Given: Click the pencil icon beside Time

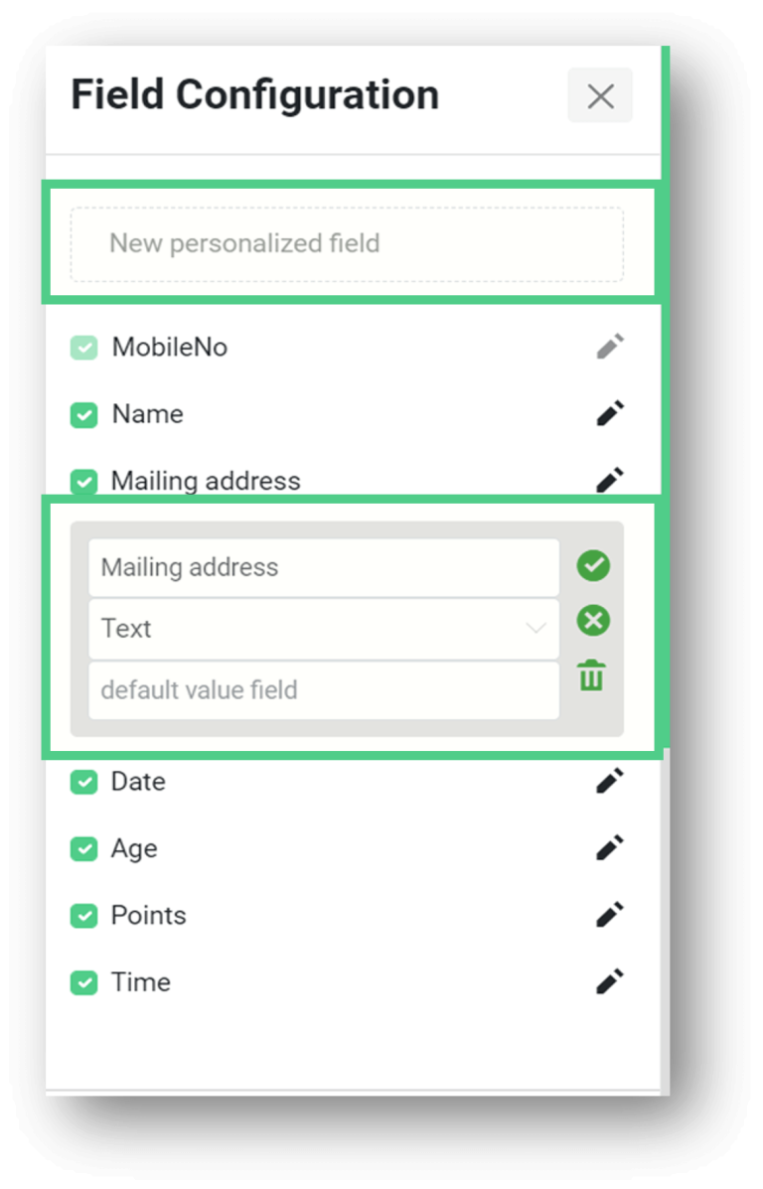Looking at the screenshot, I should point(610,981).
